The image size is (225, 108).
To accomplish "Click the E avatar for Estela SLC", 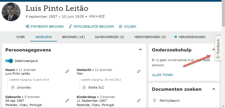I will pos(84,88).
